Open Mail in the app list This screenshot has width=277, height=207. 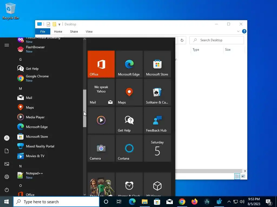(x=50, y=98)
